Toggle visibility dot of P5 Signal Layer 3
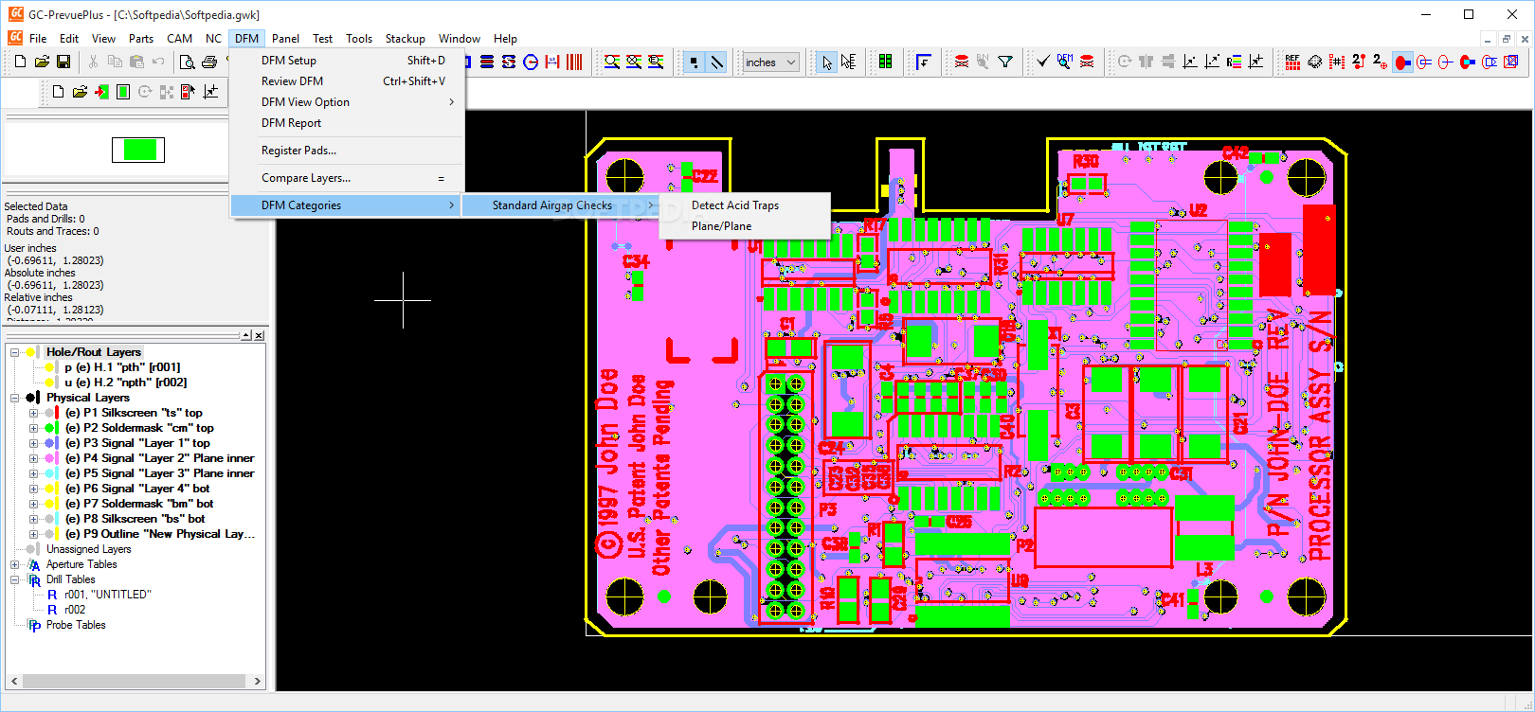The height and width of the screenshot is (712, 1535). click(49, 473)
